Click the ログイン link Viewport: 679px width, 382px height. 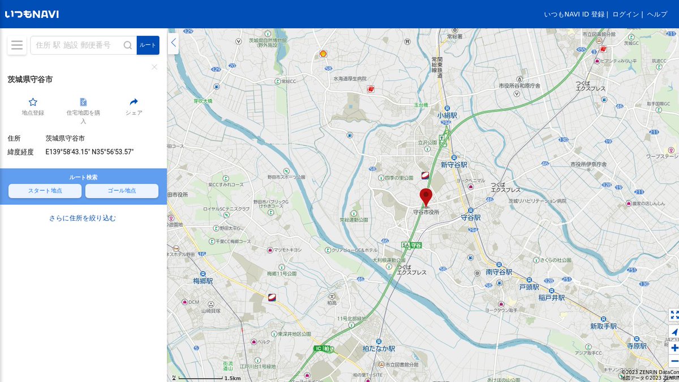pos(626,14)
